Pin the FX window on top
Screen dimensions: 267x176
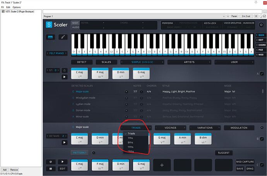(256, 2)
